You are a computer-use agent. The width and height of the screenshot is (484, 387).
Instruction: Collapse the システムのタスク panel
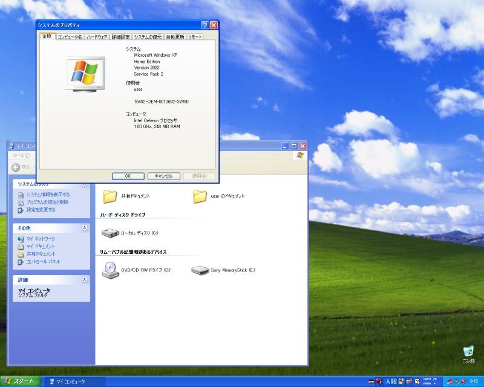pos(84,184)
